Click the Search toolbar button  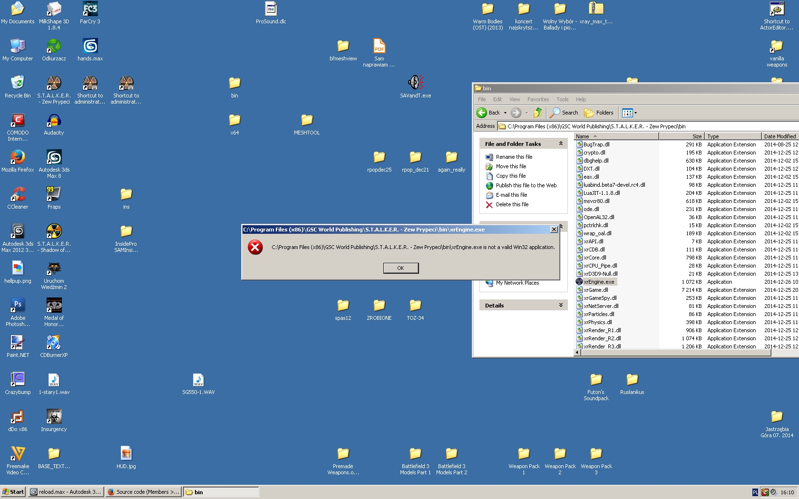pyautogui.click(x=564, y=113)
